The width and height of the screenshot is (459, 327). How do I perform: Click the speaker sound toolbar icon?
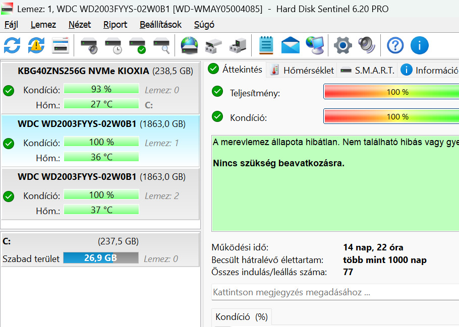[x=367, y=45]
